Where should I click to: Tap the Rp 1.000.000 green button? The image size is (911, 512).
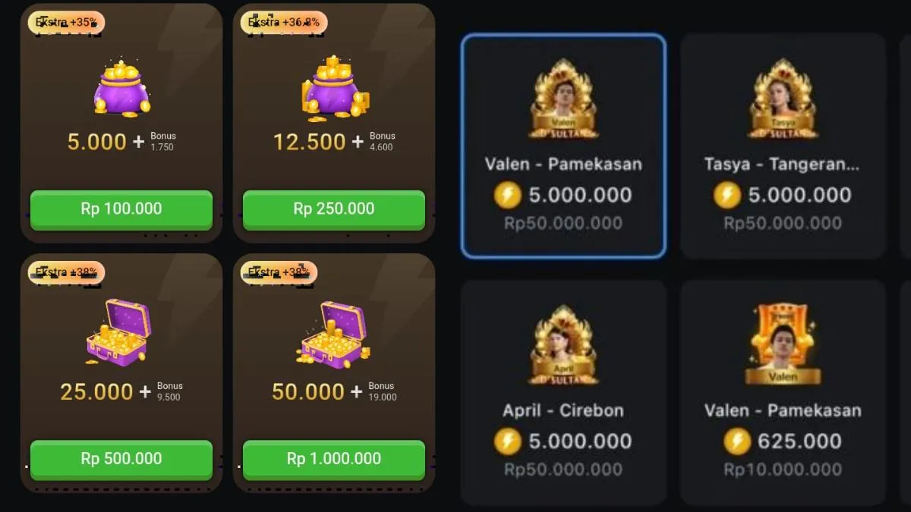[x=334, y=459]
